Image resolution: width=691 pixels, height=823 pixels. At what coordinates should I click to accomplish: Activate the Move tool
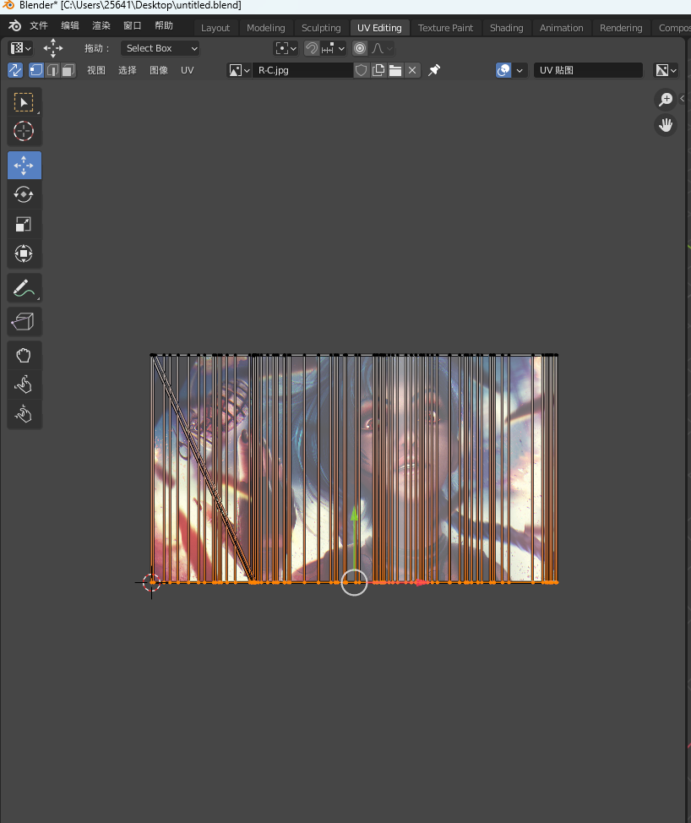(x=24, y=166)
